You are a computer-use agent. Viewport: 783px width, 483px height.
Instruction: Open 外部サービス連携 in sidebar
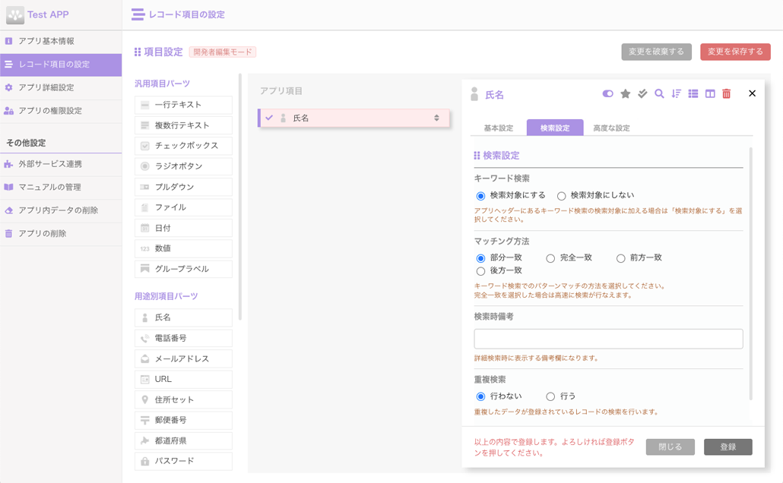coord(61,164)
